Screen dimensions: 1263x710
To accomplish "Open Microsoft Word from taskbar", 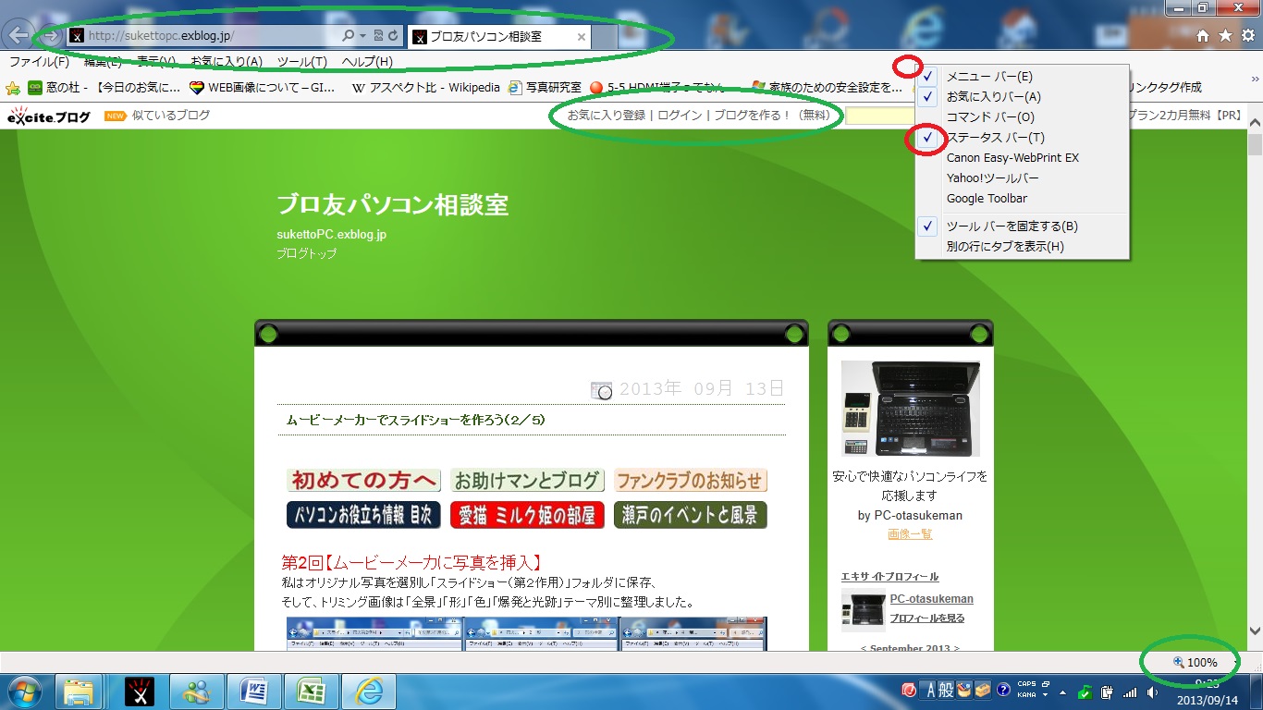I will click(x=254, y=692).
